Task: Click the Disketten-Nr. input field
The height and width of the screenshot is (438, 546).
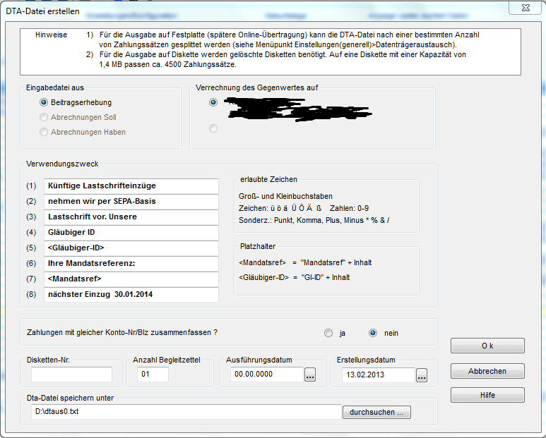Action: (x=71, y=375)
